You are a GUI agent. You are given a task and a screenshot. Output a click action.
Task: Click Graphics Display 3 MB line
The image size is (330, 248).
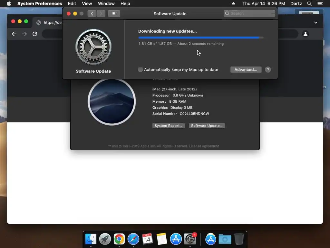(x=172, y=108)
